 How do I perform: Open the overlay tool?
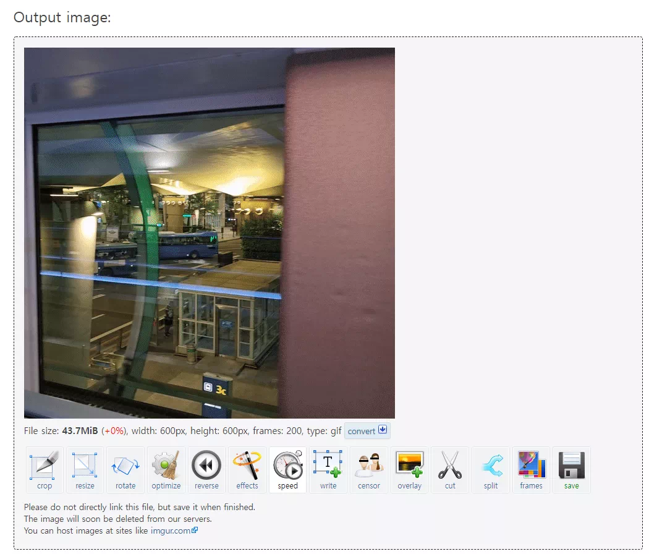pos(409,470)
